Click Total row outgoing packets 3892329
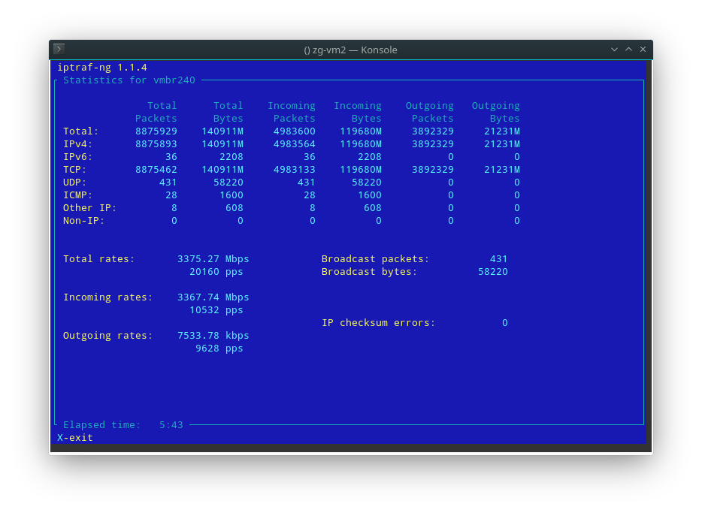 click(x=433, y=131)
